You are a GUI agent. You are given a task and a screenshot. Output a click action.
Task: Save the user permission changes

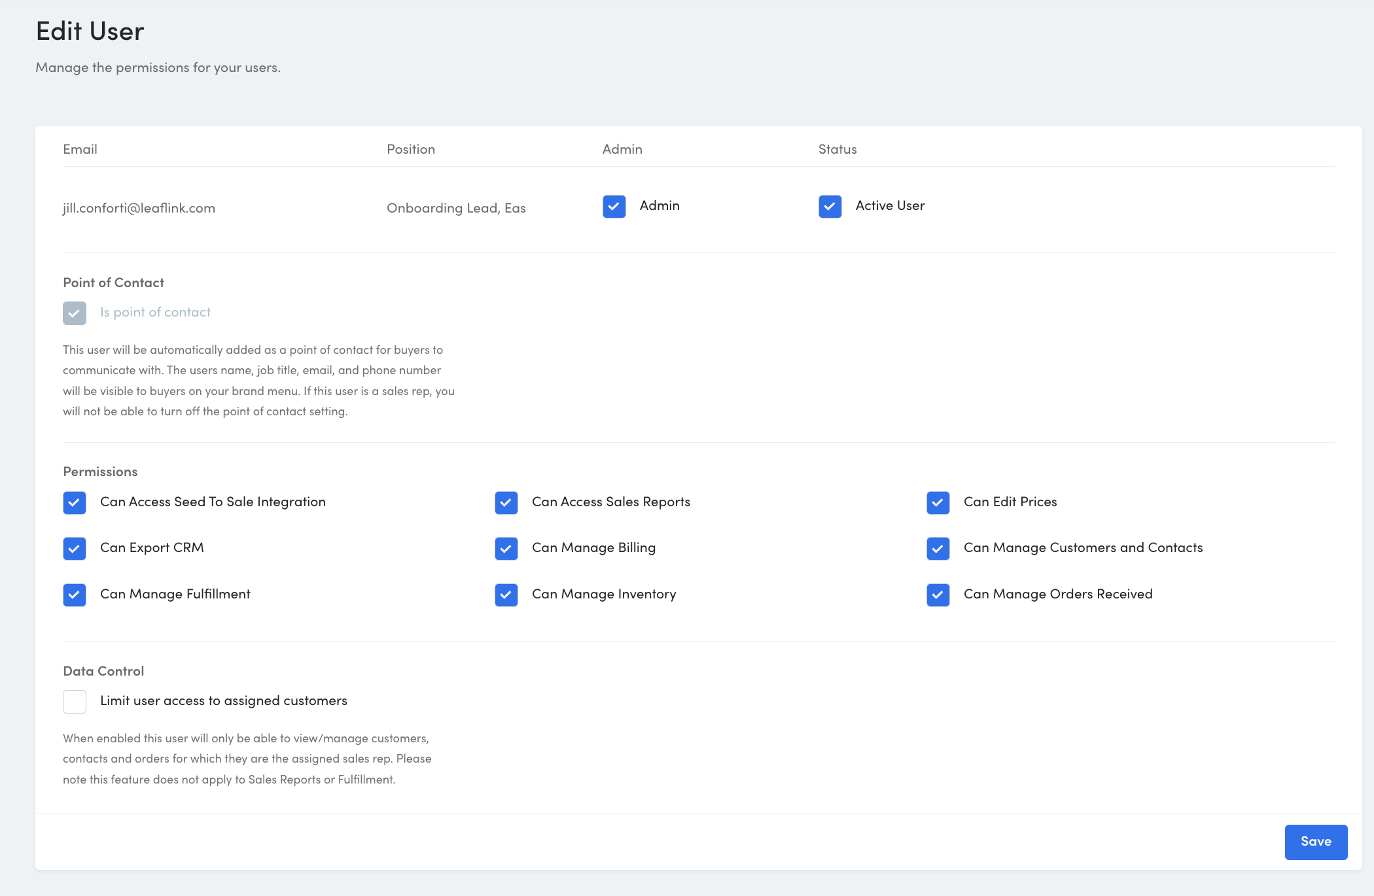[x=1316, y=842]
